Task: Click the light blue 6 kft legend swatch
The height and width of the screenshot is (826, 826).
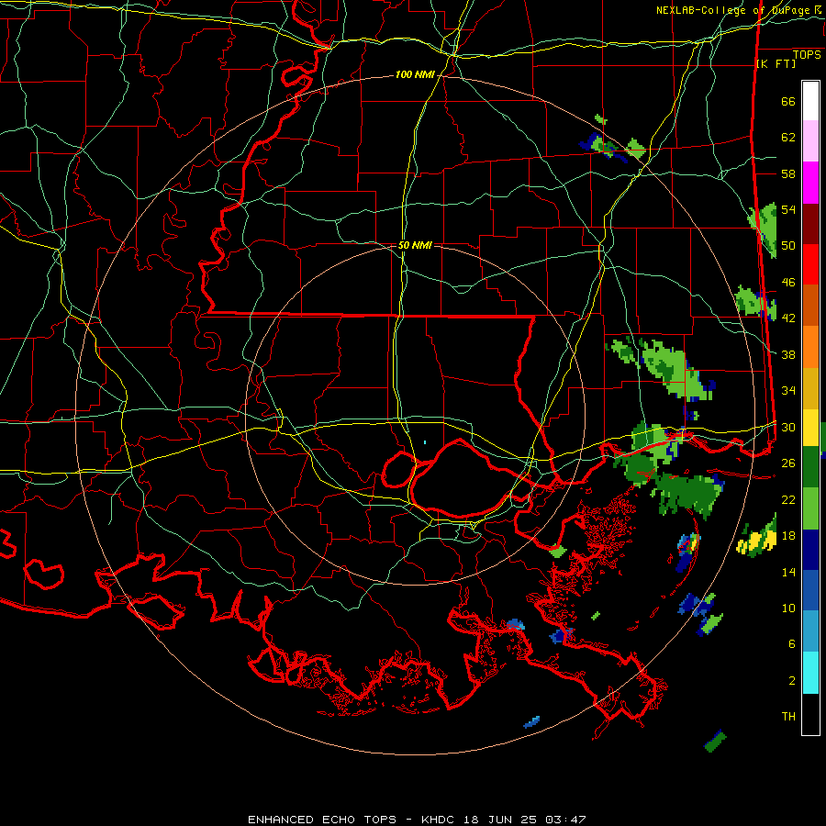Action: tap(810, 631)
